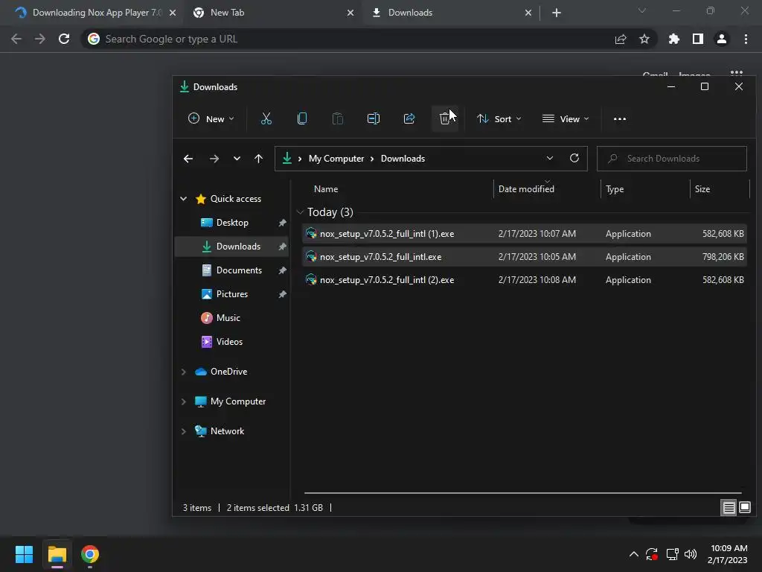Select nox_setup_v7.0.5.2_full_intl (1).exe file
The height and width of the screenshot is (572, 762).
(525, 234)
